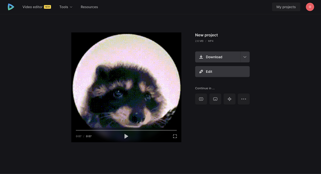Screen dimensions: 321x174
Task: Click the Edit button
Action: tap(222, 72)
